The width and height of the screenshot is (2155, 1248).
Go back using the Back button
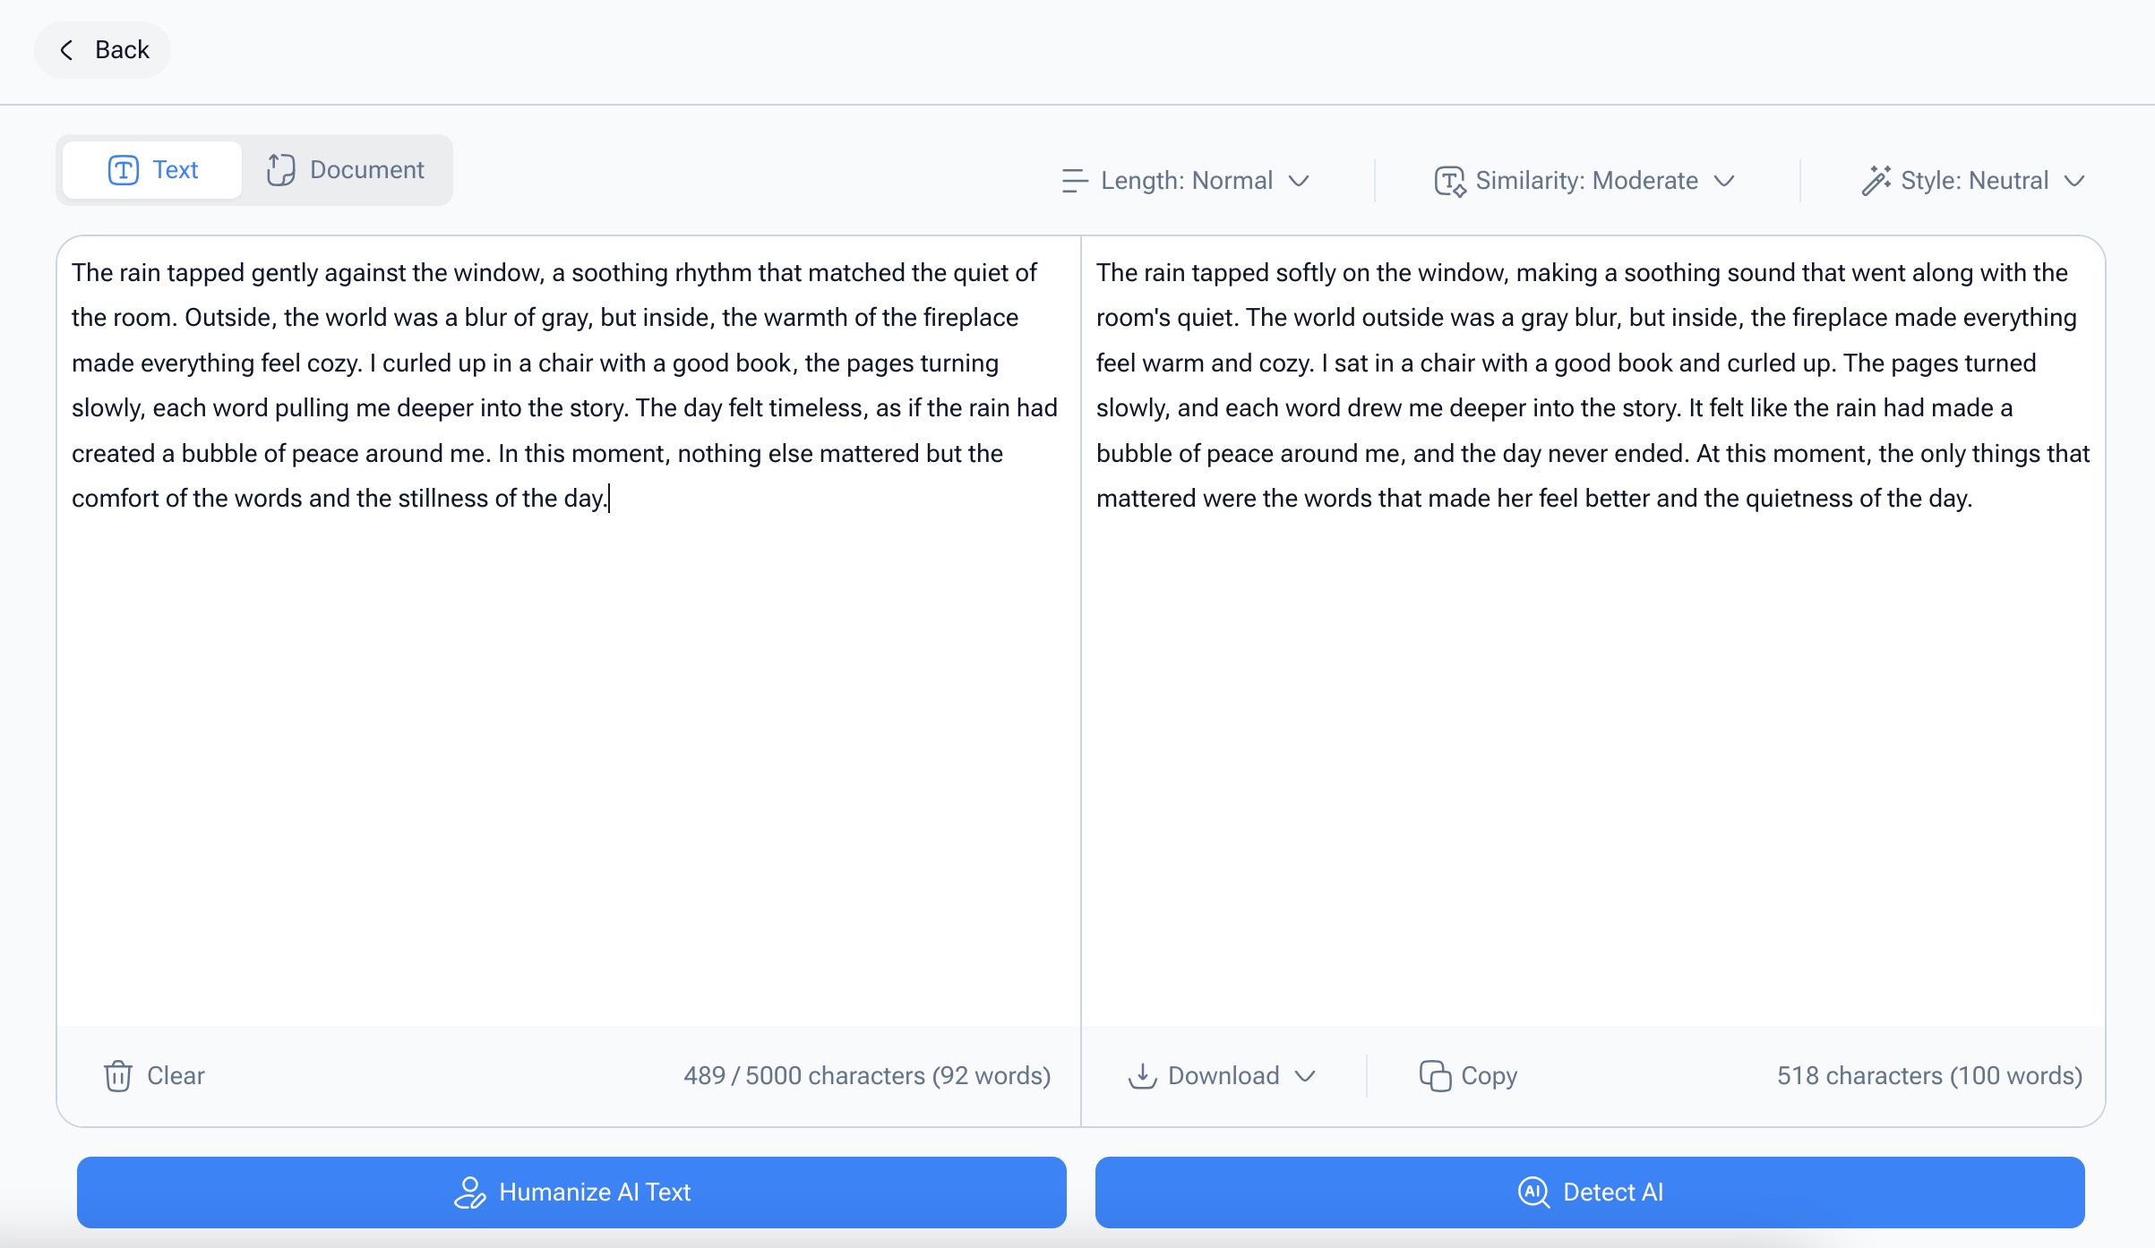(103, 50)
